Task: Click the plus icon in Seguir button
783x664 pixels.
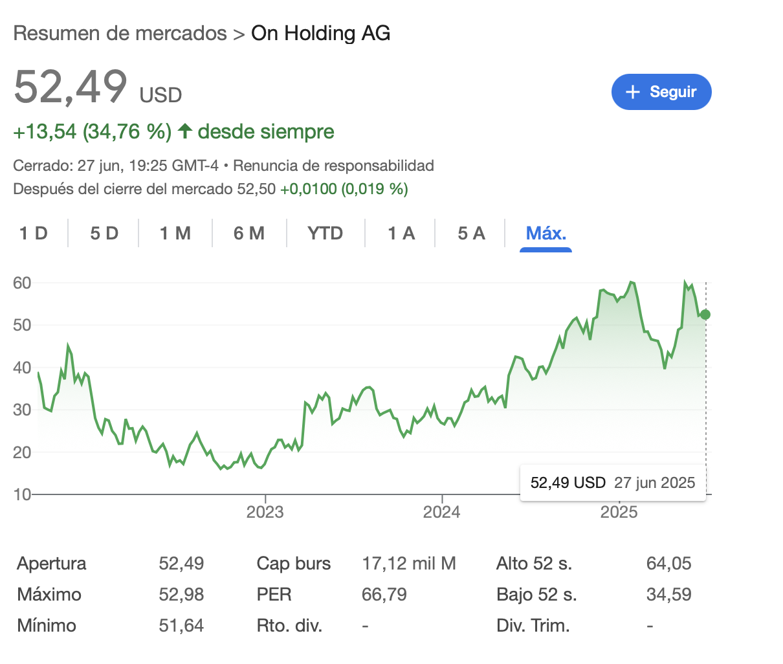Action: pyautogui.click(x=633, y=92)
